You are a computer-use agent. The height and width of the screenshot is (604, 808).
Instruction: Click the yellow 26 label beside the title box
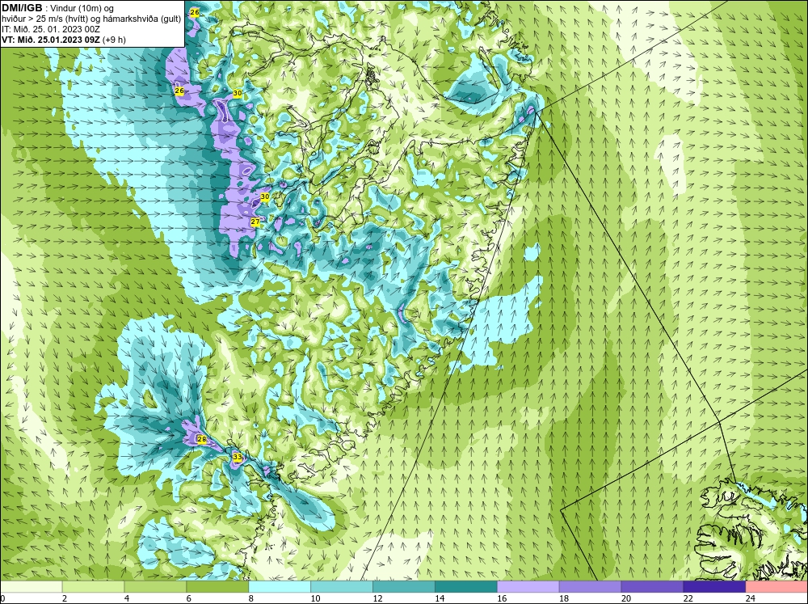(x=194, y=12)
